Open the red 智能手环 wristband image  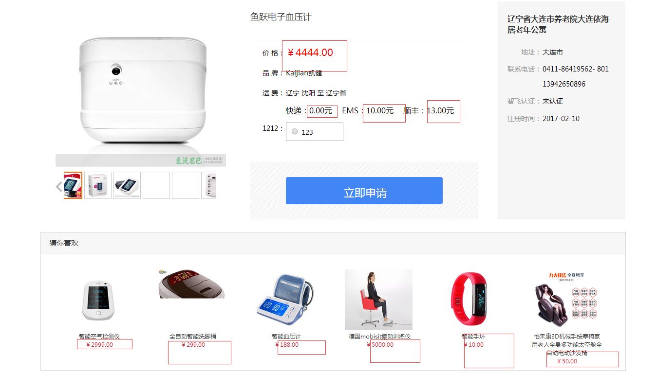pos(471,298)
